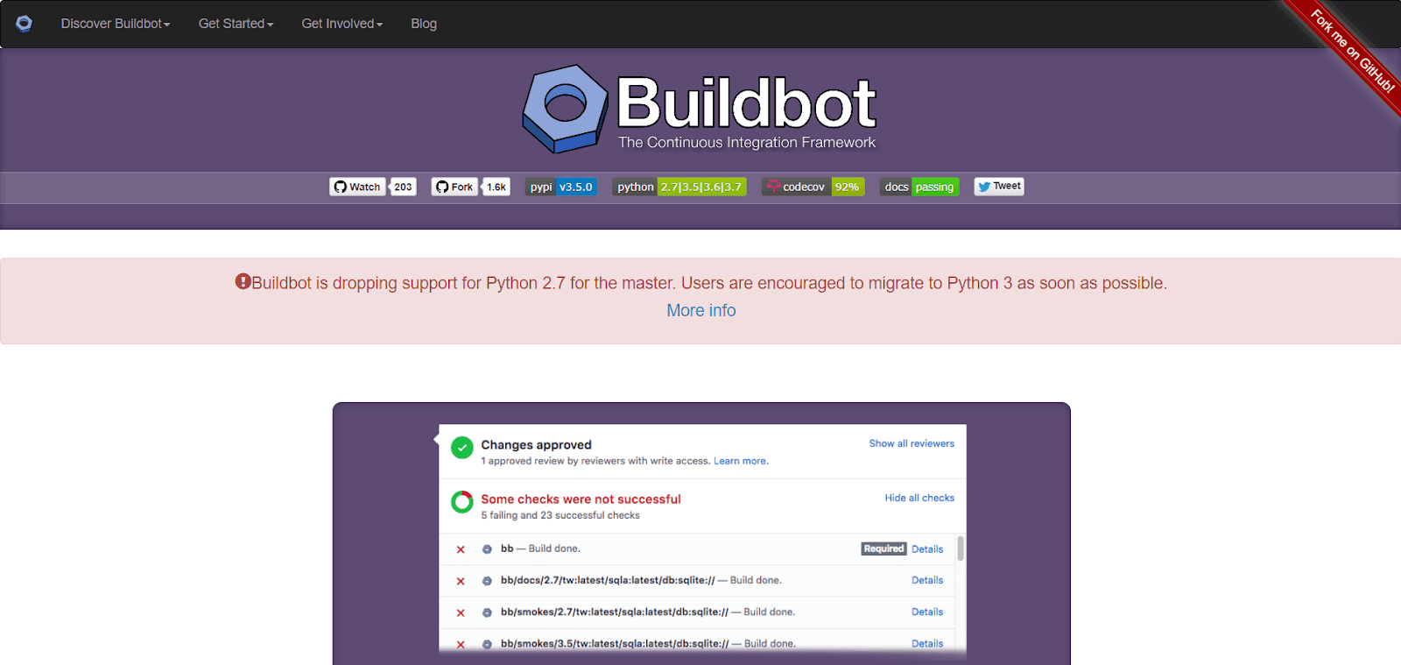Open the pypi v3.5.0 badge
This screenshot has width=1401, height=665.
[561, 187]
